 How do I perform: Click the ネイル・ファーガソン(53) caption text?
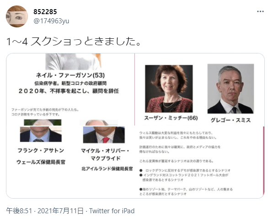(x=70, y=75)
